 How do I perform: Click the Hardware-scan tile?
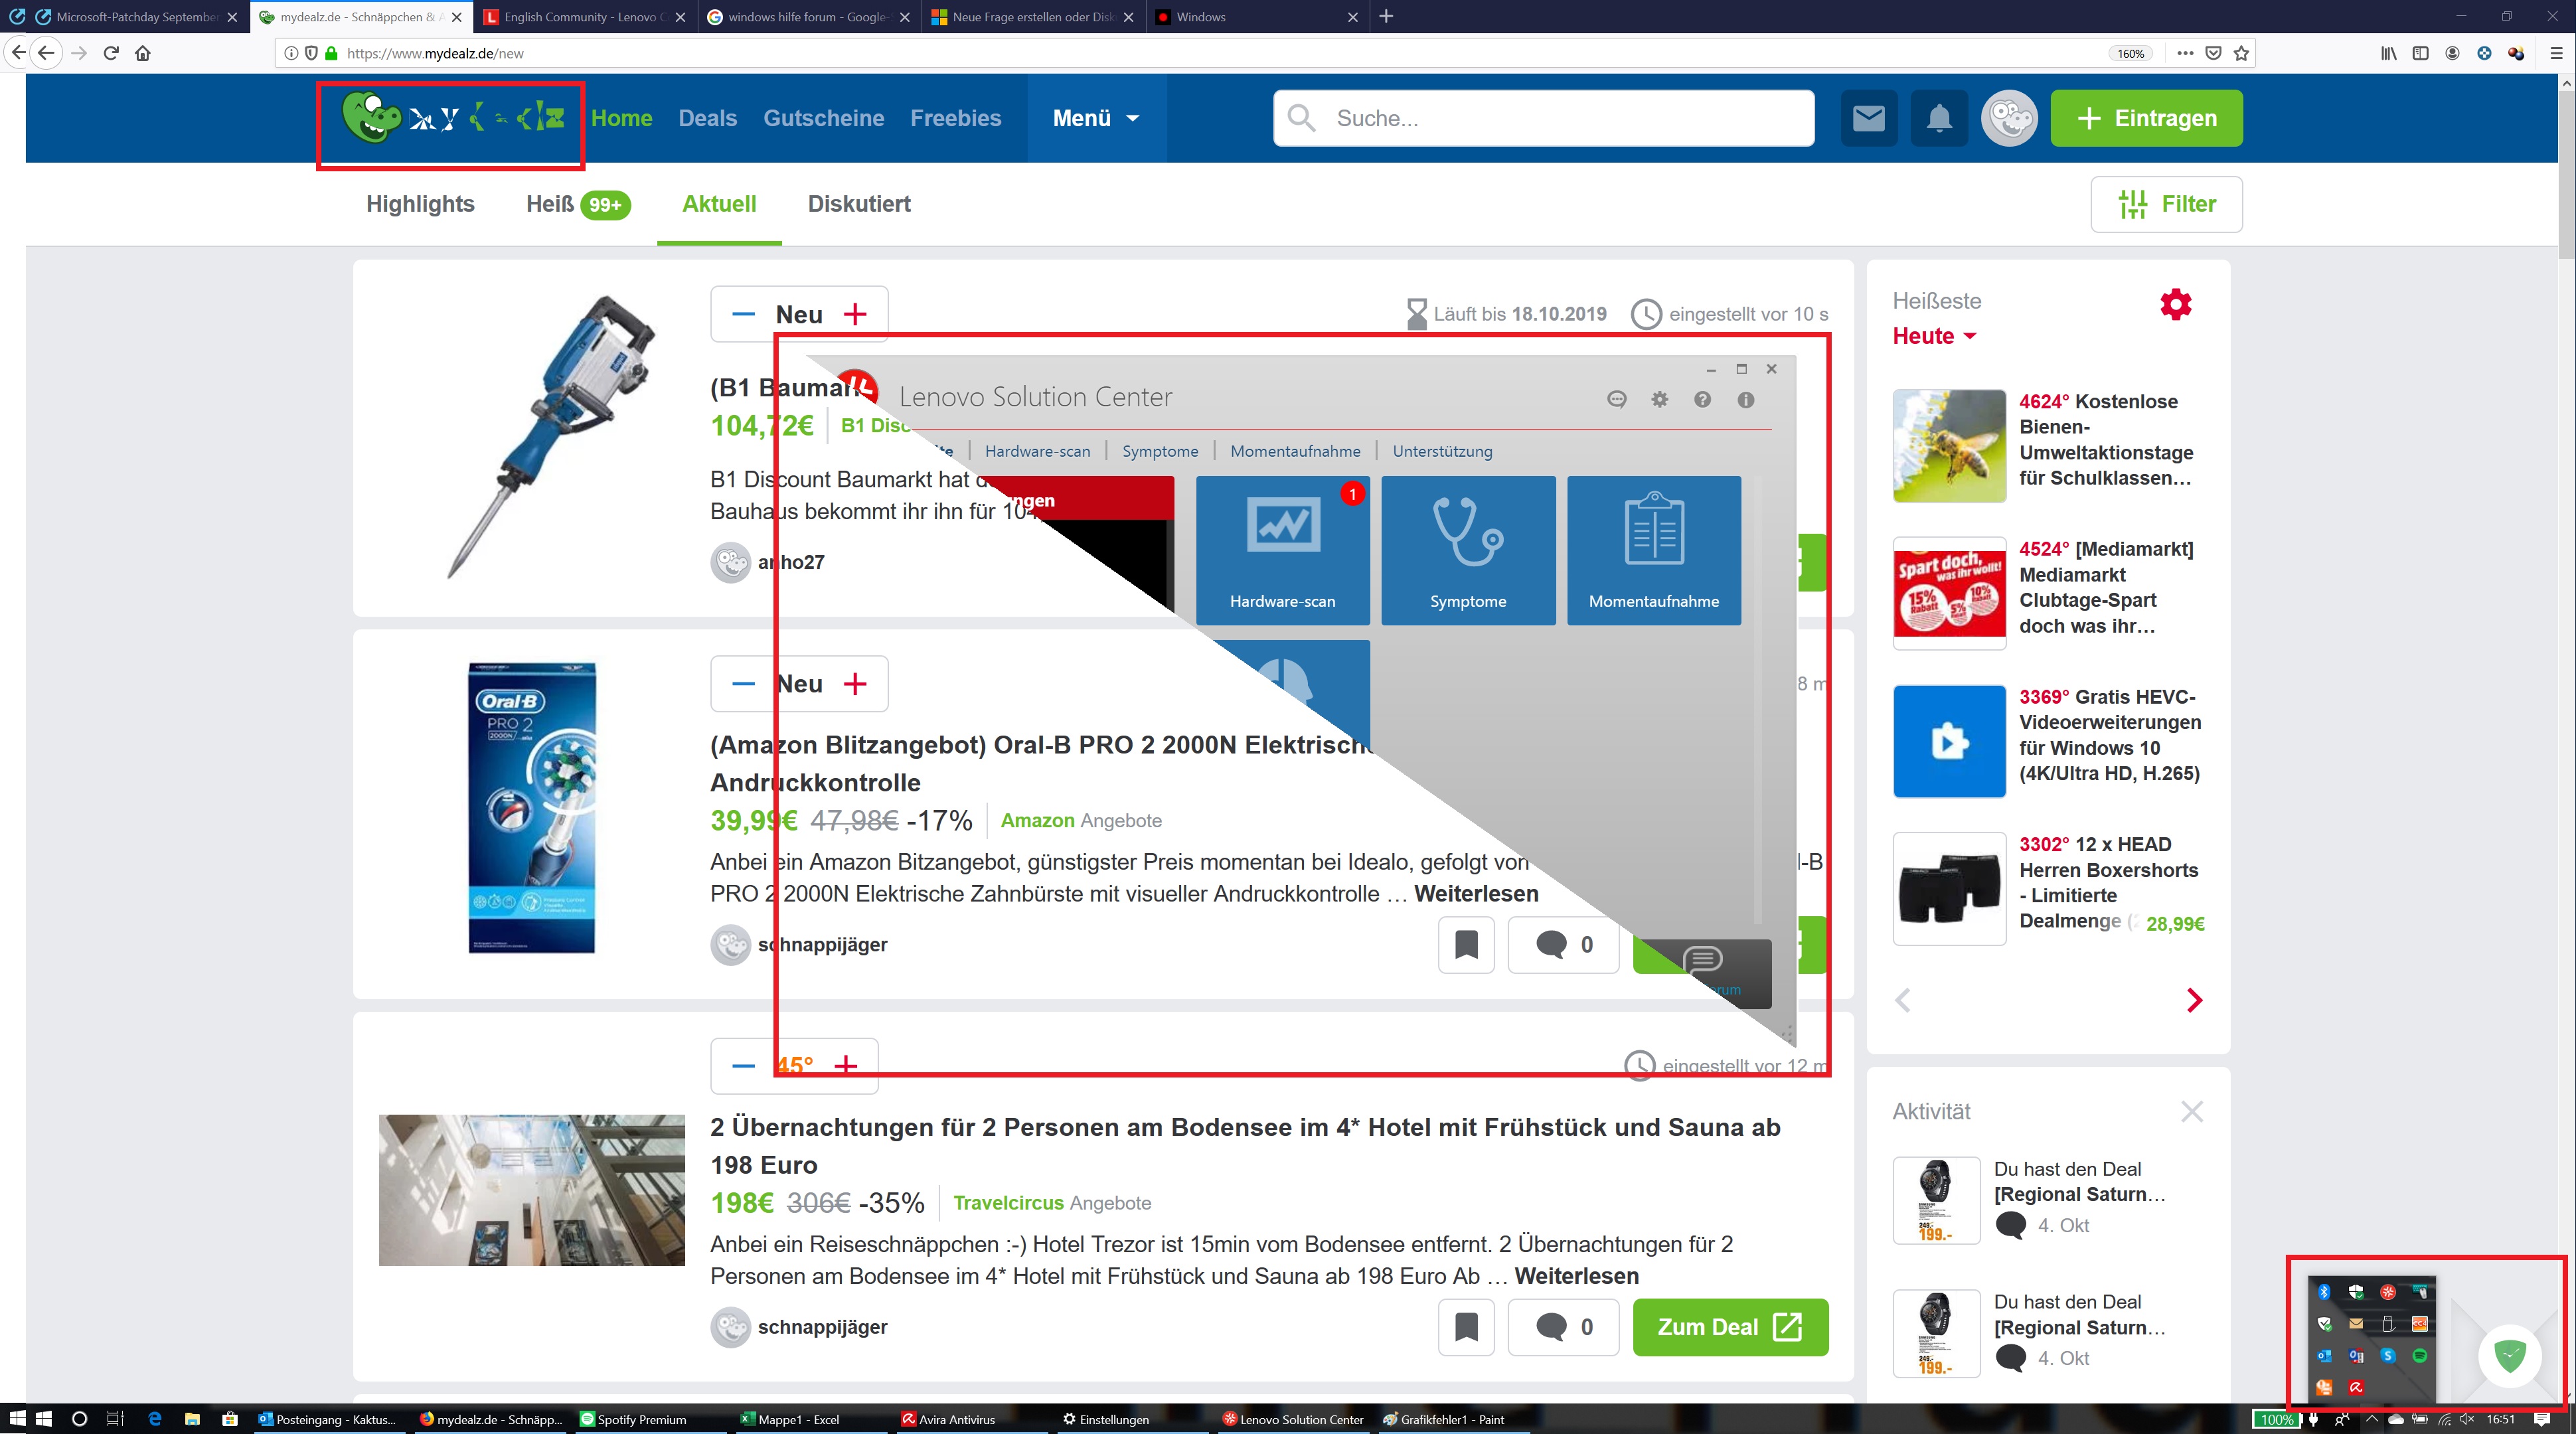1282,550
